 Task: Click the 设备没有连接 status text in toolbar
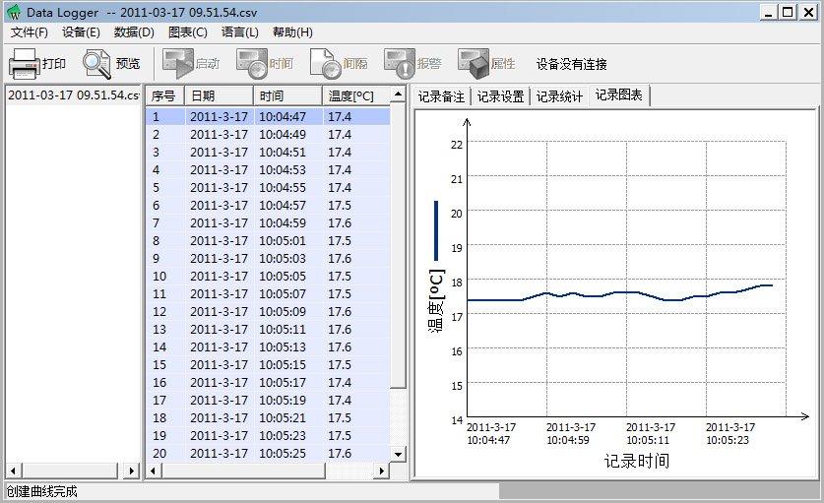pyautogui.click(x=571, y=64)
